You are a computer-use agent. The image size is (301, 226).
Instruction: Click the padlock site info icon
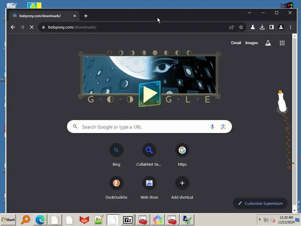pyautogui.click(x=44, y=27)
